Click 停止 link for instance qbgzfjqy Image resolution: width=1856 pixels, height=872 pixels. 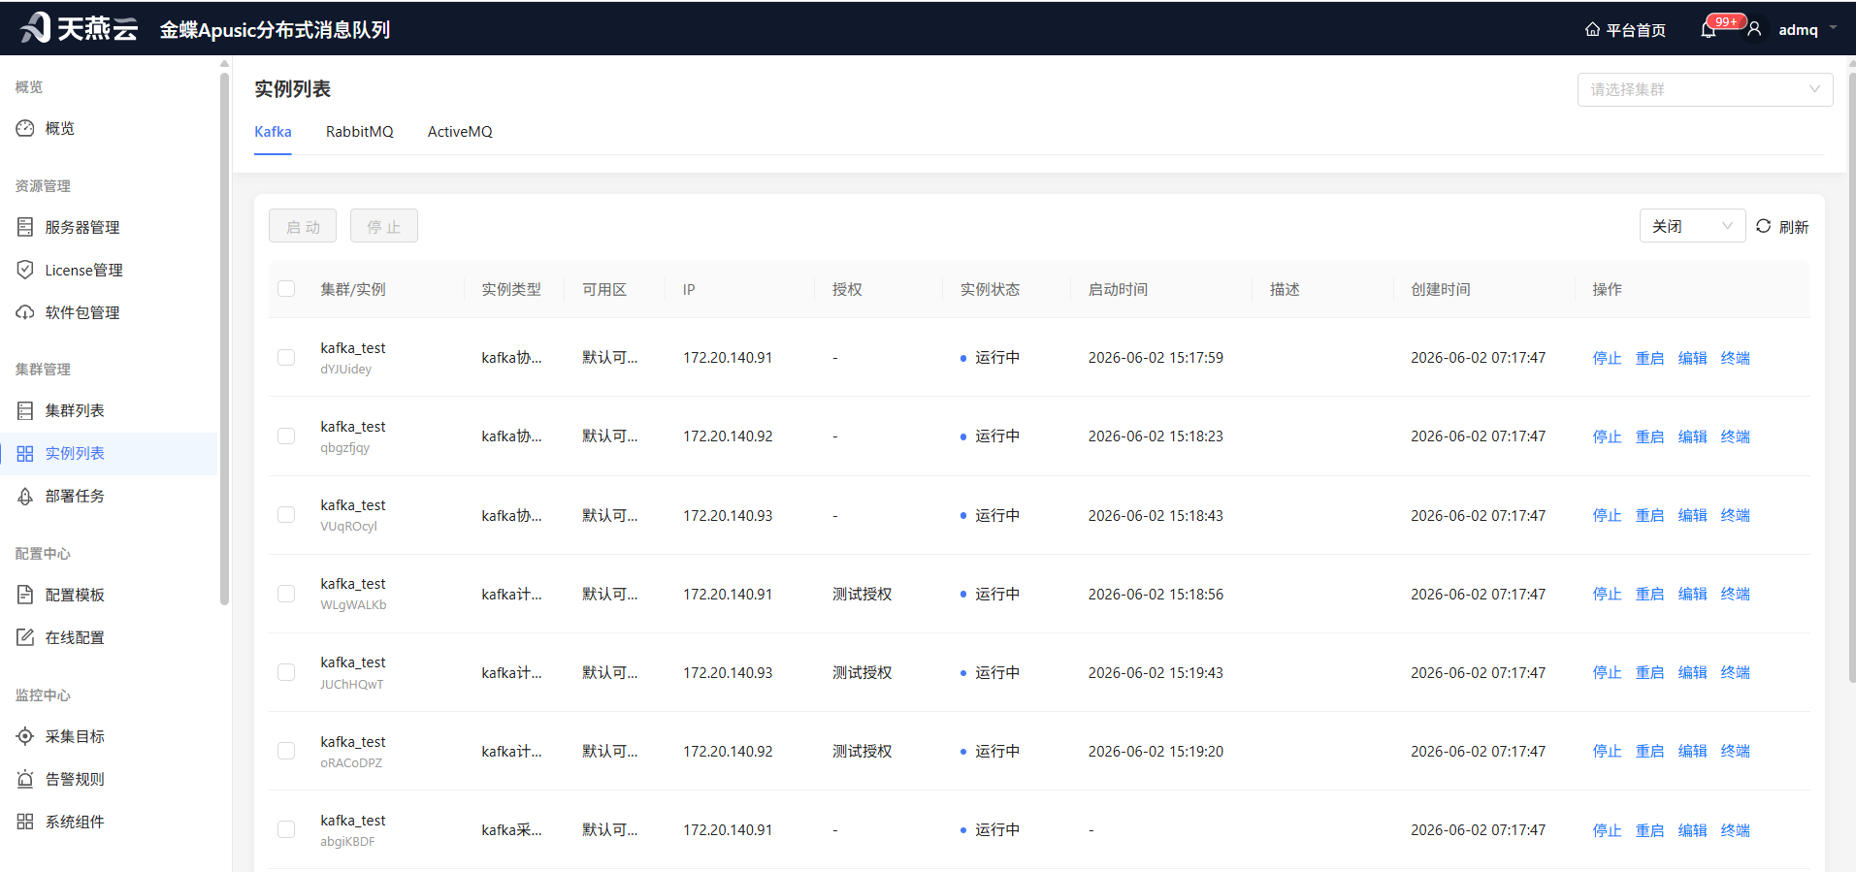[1607, 436]
